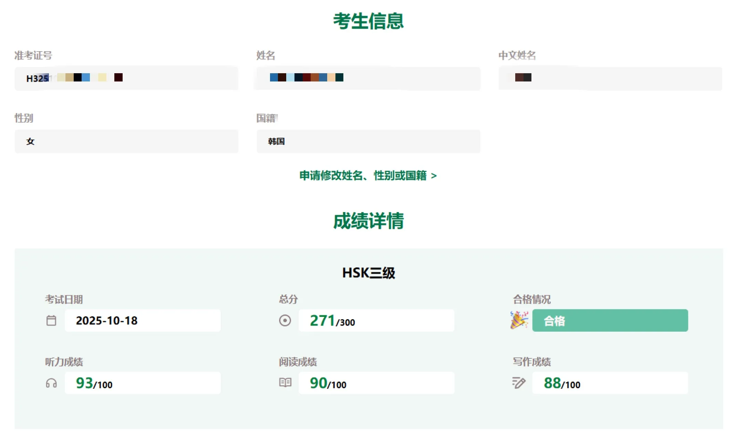Click the green 合格 status badge

click(610, 320)
